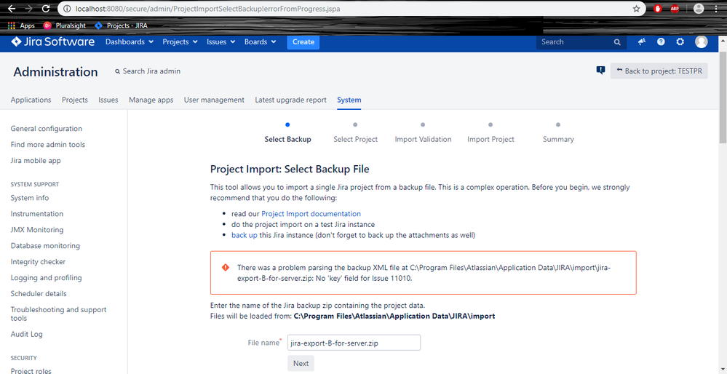Expand the Projects dropdown in header
This screenshot has height=374, width=727.
pos(180,41)
